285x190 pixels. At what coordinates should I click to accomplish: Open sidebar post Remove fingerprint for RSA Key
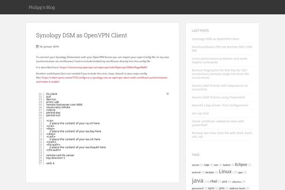pos(220,74)
